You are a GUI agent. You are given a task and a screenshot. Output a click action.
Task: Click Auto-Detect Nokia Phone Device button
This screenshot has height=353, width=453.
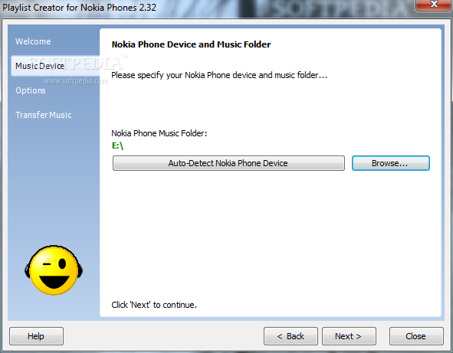point(228,163)
